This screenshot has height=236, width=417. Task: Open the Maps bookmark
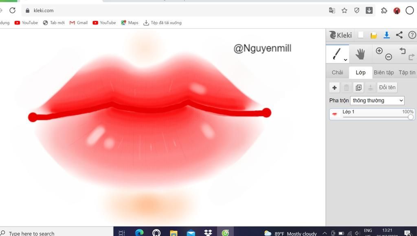point(129,22)
